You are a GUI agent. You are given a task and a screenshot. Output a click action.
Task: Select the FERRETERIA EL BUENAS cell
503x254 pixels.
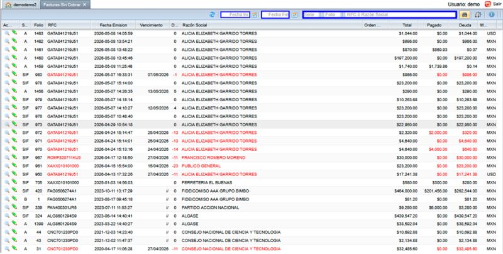click(x=207, y=183)
